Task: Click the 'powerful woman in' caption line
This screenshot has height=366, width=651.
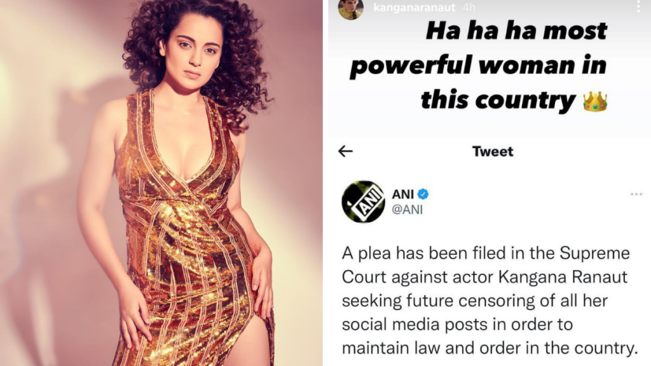Action: point(478,66)
